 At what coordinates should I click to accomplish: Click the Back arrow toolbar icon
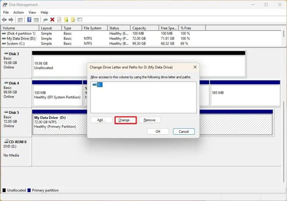click(4, 20)
